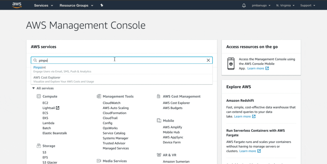Screen dimensions: 327x164
Task: Open the Lambda service link
Action: [48, 123]
